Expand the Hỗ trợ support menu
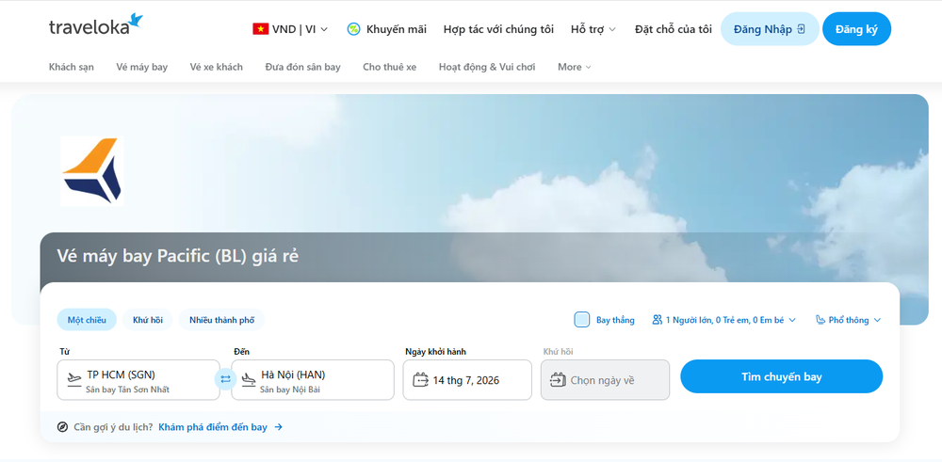Screen dimensions: 942x462 (593, 29)
